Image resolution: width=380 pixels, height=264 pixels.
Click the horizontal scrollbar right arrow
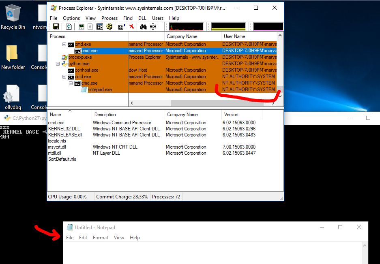pyautogui.click(x=273, y=103)
